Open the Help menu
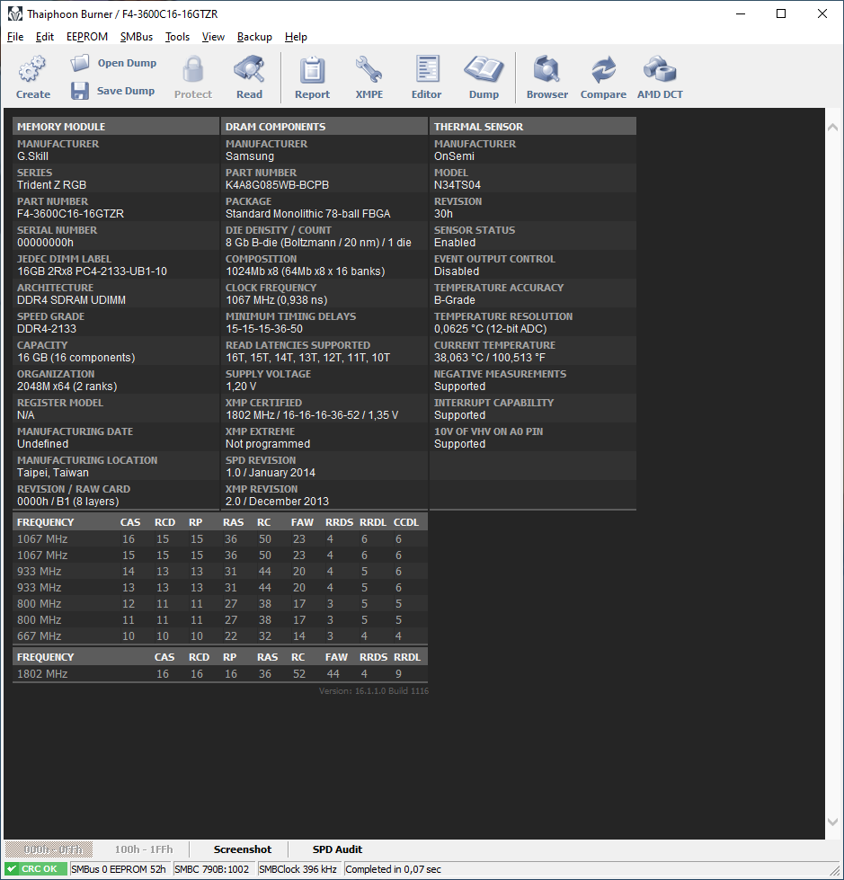This screenshot has height=880, width=844. pyautogui.click(x=296, y=37)
